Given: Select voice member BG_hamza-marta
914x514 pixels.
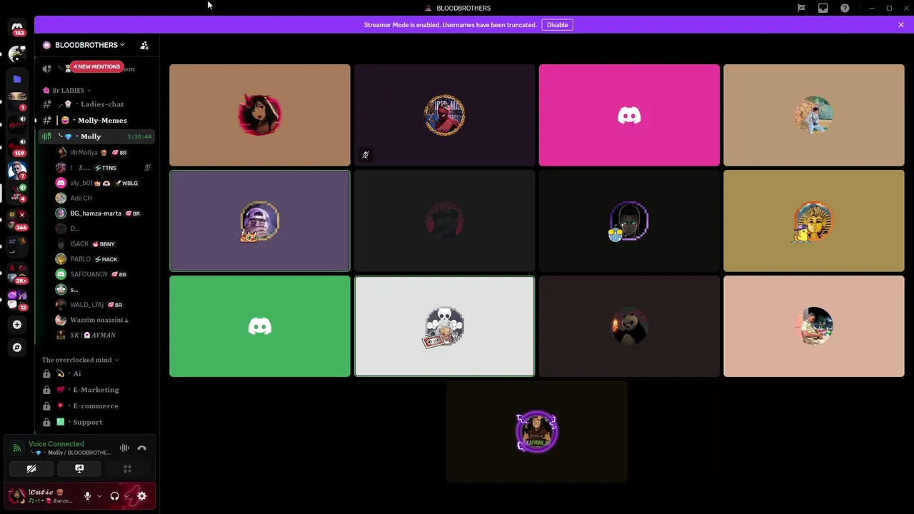Looking at the screenshot, I should pyautogui.click(x=104, y=213).
